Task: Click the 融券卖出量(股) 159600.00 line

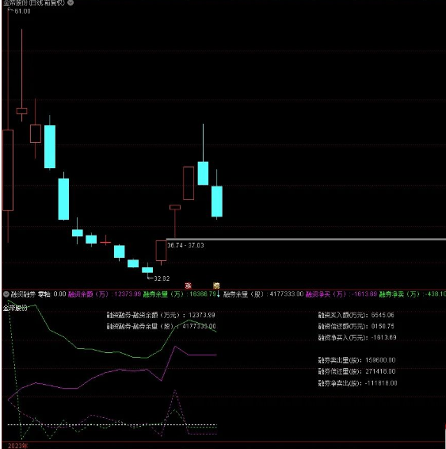Action: 356,360
